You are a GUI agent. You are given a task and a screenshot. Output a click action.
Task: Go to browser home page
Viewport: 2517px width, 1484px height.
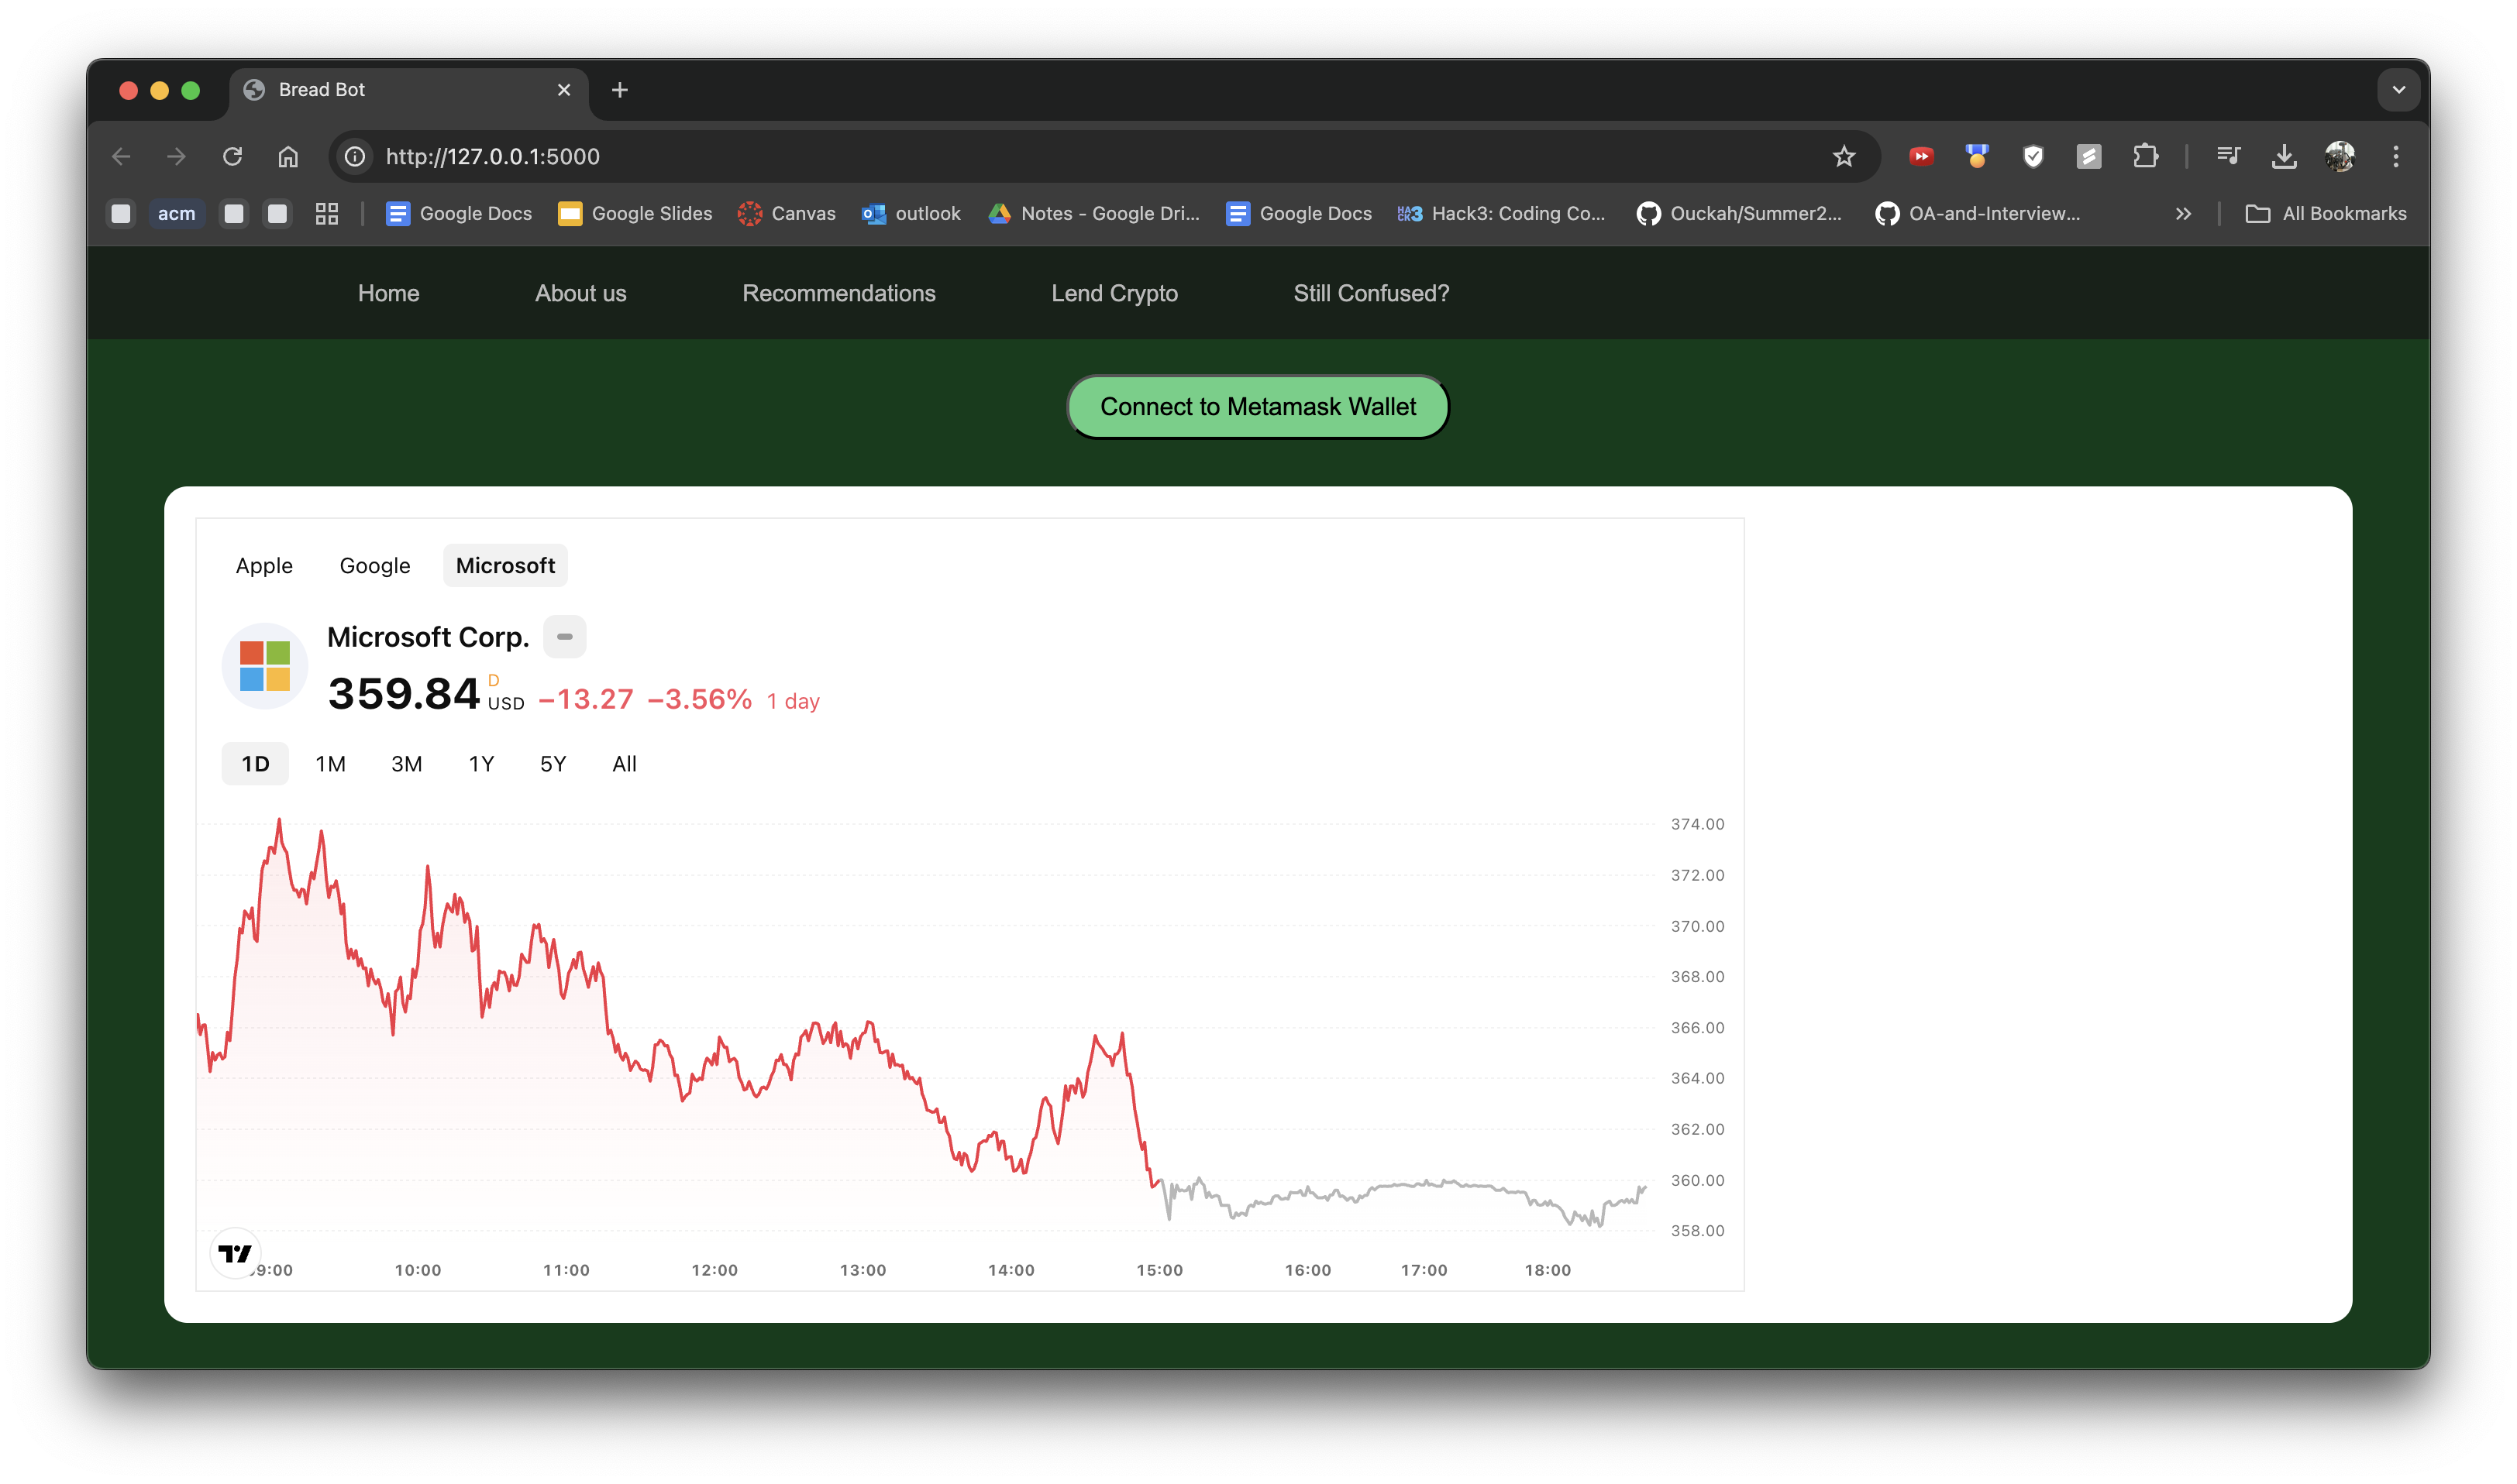[x=288, y=156]
